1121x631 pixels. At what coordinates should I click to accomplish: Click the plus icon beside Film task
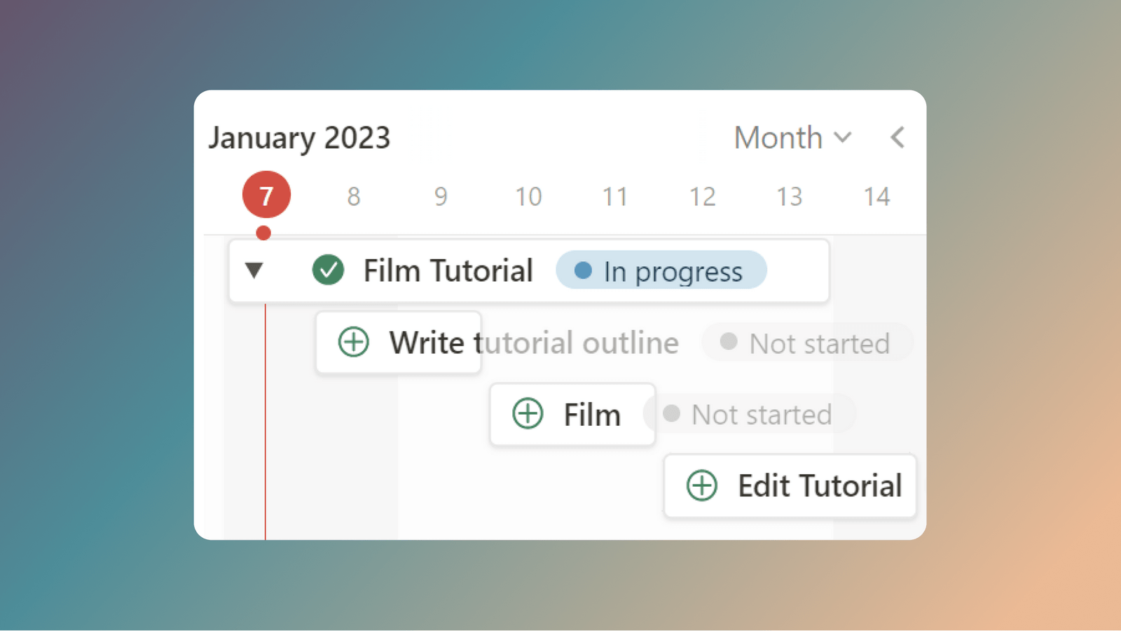tap(527, 414)
